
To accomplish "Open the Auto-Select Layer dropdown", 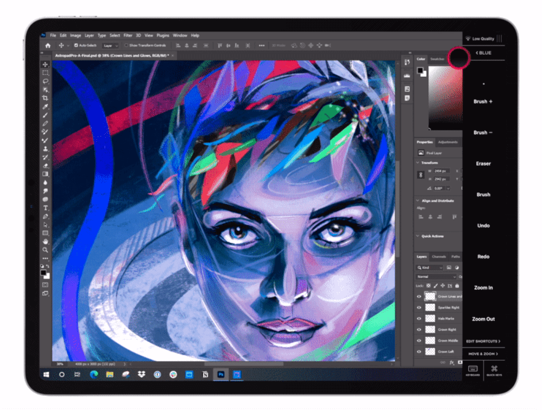I will click(111, 45).
